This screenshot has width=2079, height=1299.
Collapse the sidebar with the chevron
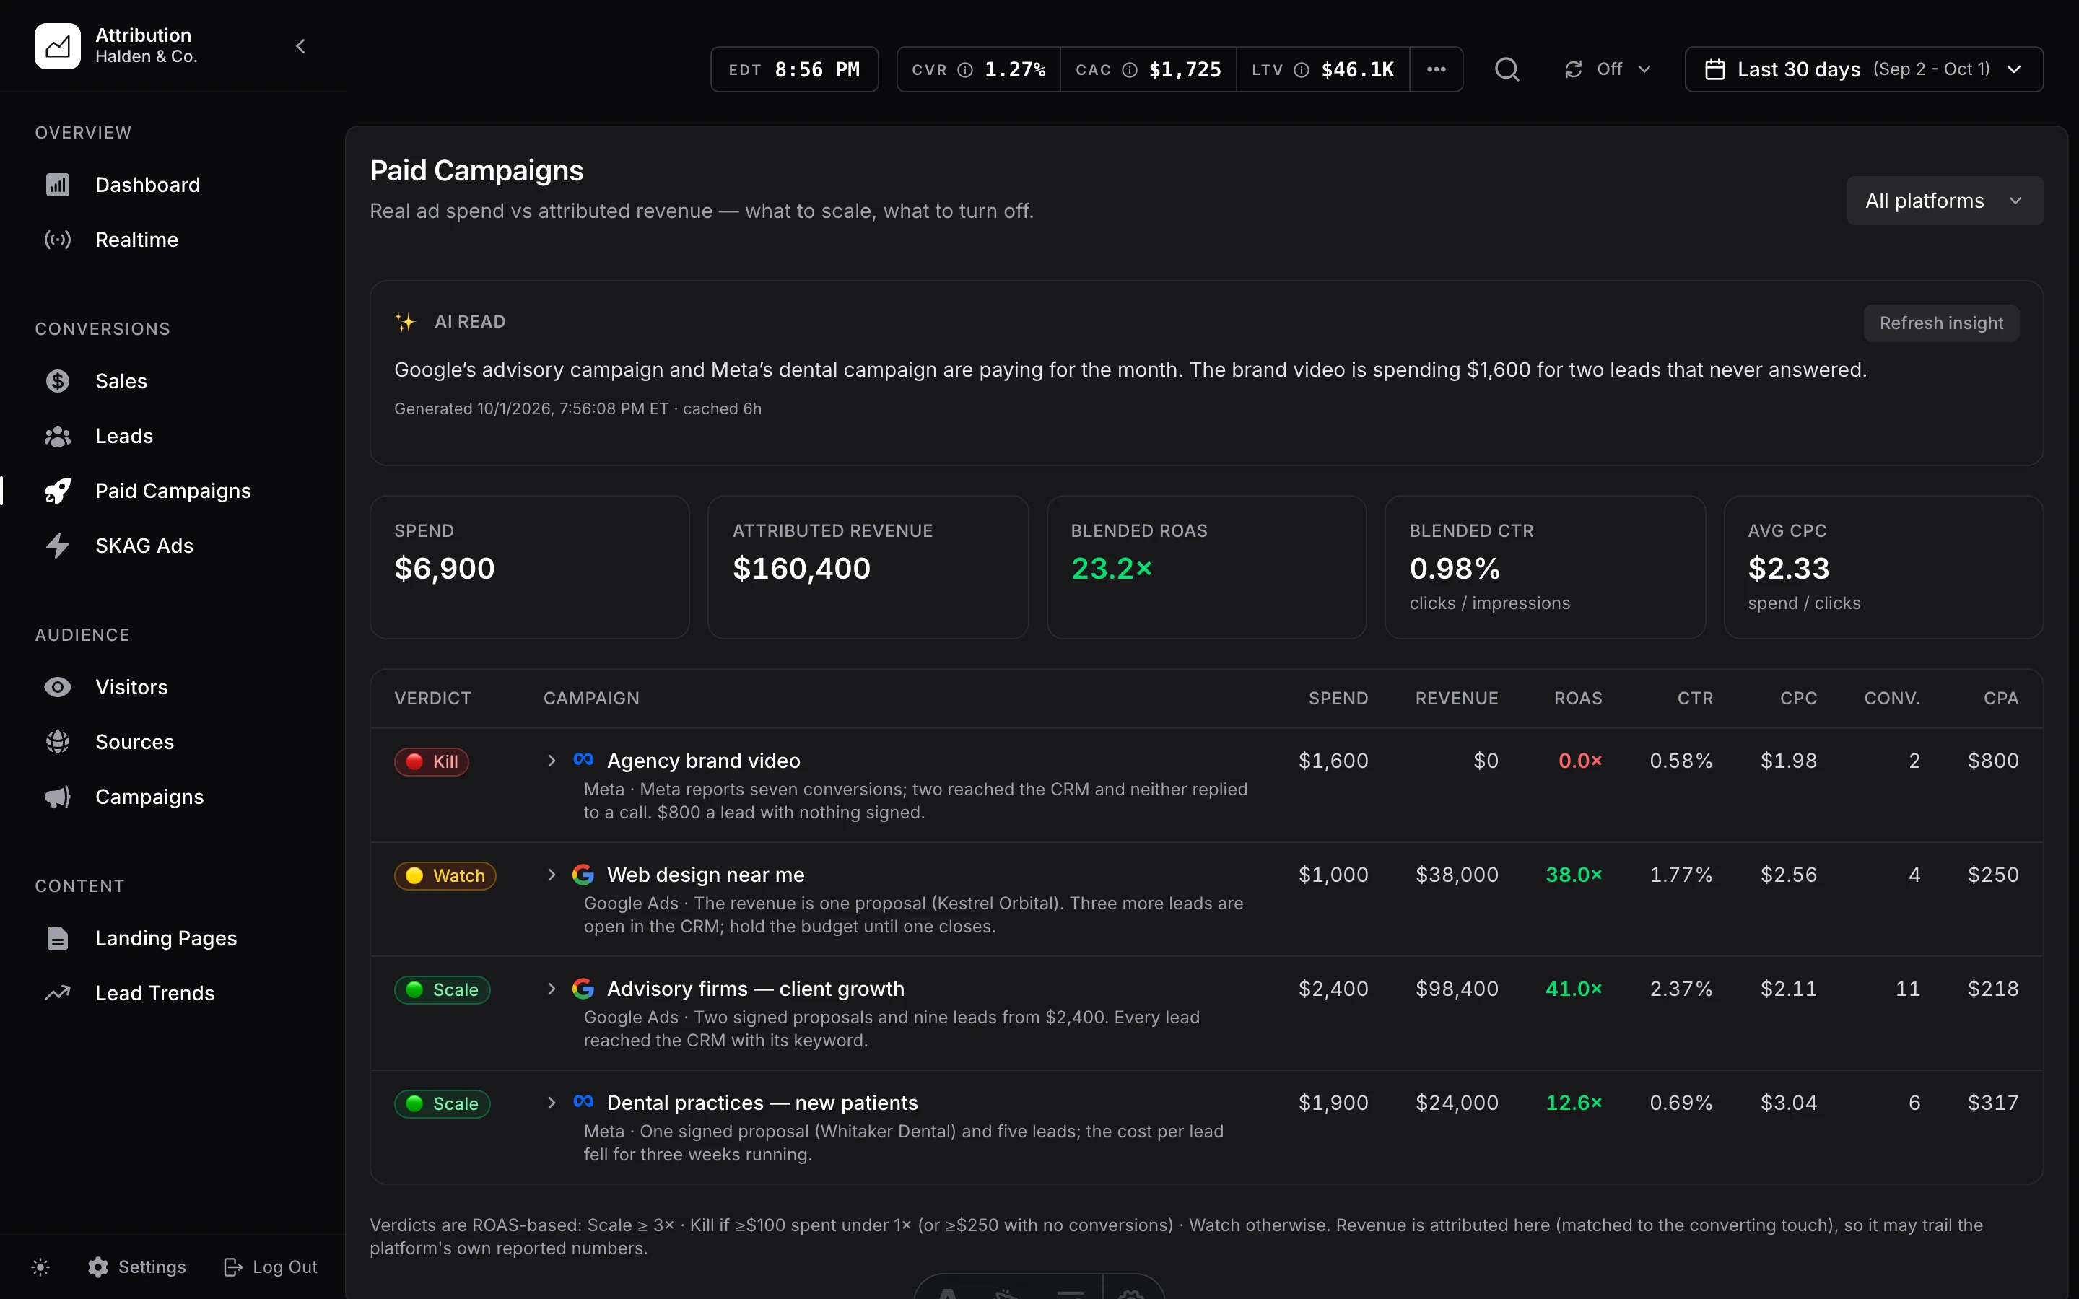pos(301,46)
